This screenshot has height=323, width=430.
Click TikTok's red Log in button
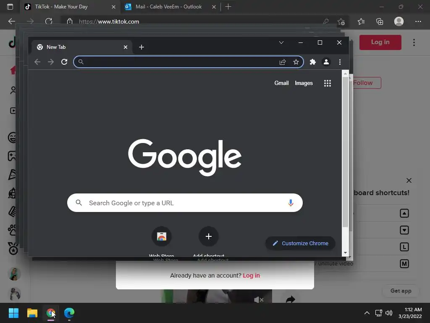pos(380,42)
